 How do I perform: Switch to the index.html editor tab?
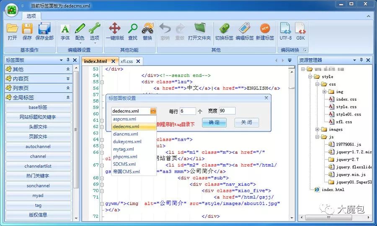coord(96,61)
